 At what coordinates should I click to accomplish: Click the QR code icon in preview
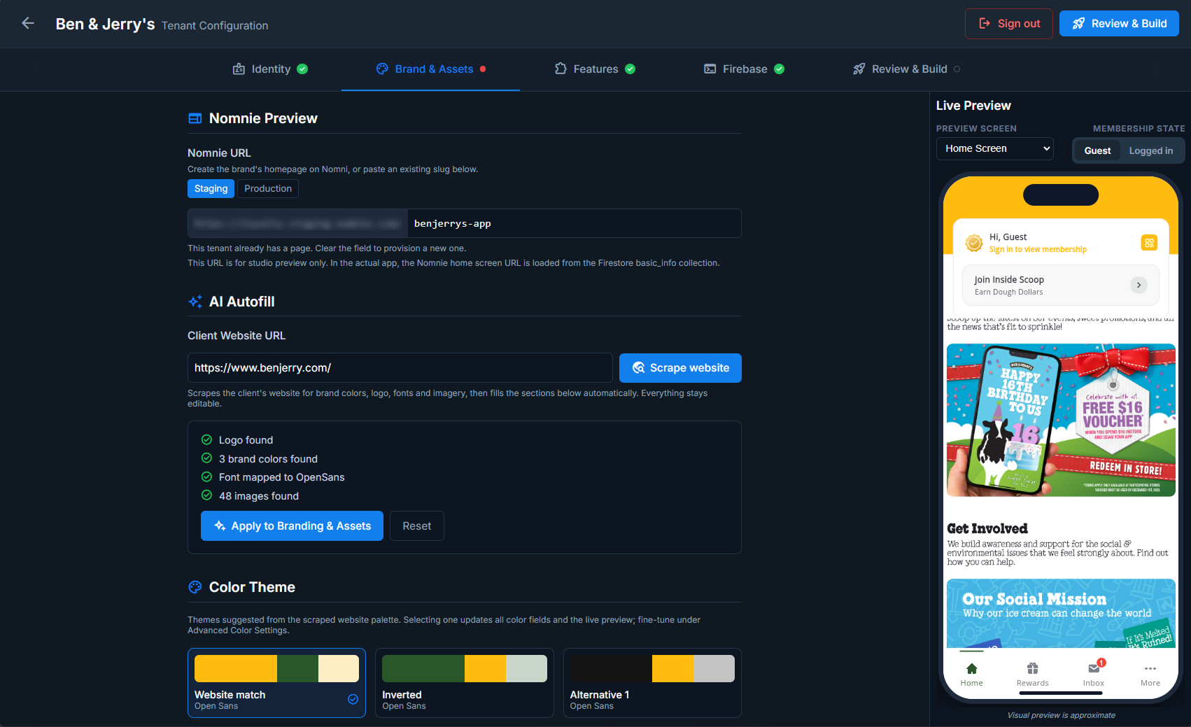[x=1149, y=243]
